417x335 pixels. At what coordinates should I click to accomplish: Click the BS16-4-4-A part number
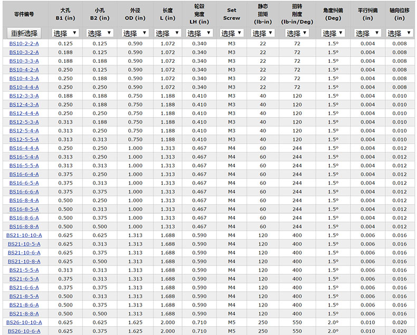24,148
